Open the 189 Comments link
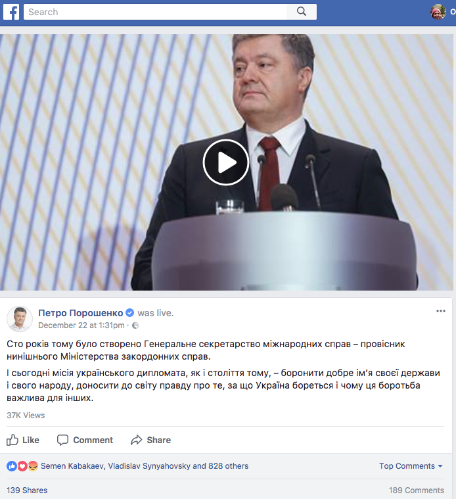This screenshot has width=456, height=499. point(417,490)
